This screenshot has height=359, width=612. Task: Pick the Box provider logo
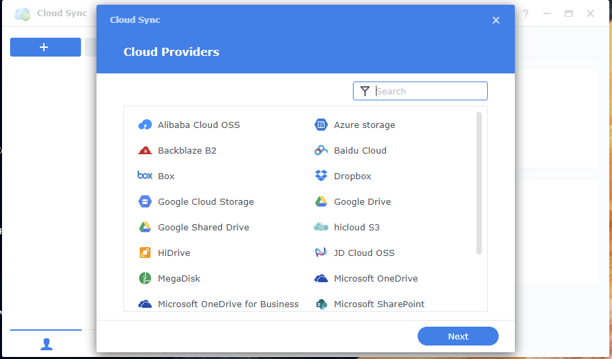pos(145,176)
